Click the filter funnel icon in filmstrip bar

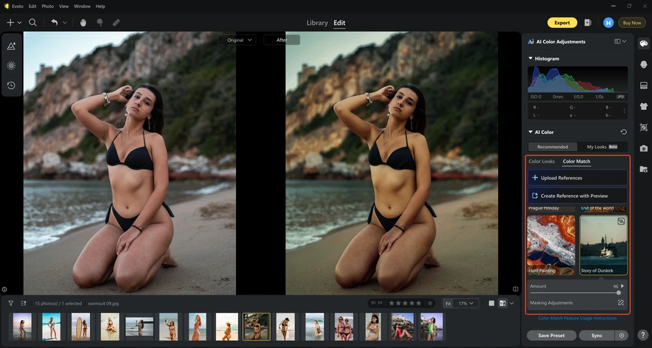(x=11, y=303)
